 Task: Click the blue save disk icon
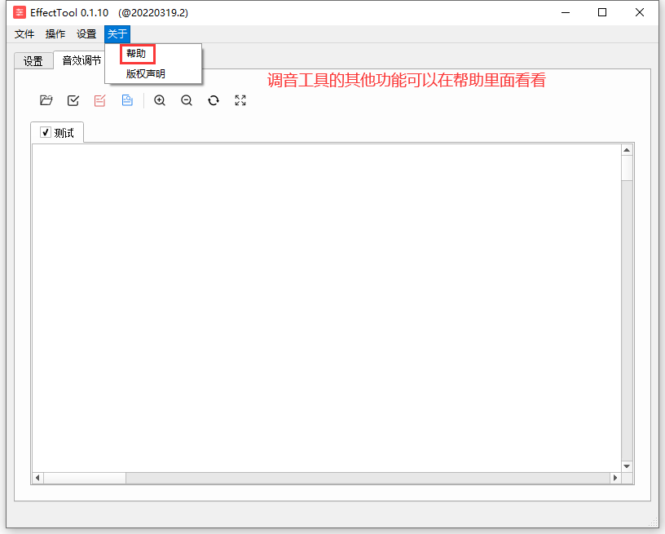pos(127,100)
